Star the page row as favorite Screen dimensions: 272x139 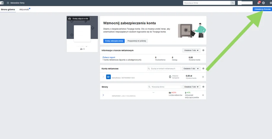tap(203, 95)
